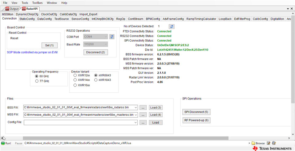Open the DynamicChirpCfg tab
The width and height of the screenshot is (295, 151).
click(27, 14)
